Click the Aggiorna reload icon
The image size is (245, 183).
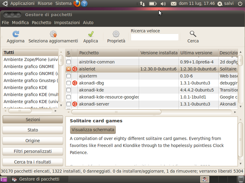16,34
